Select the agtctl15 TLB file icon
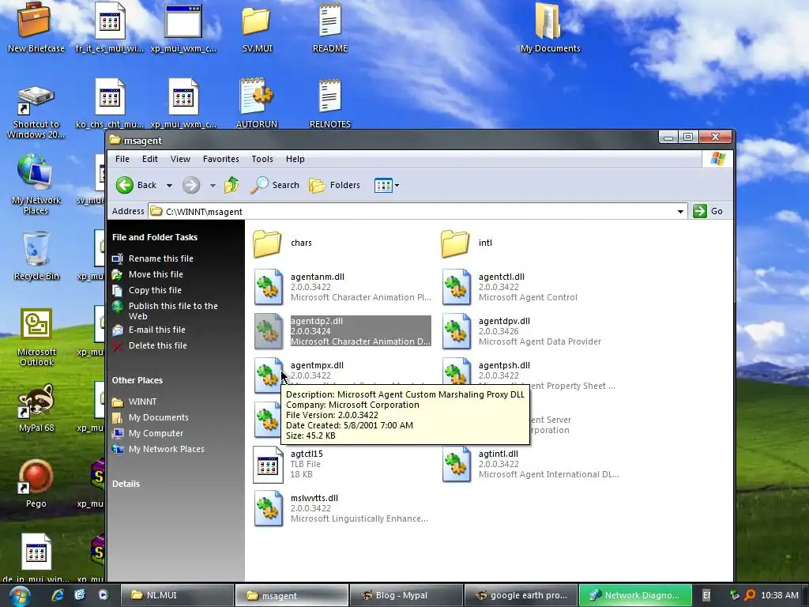This screenshot has height=607, width=809. pos(268,465)
